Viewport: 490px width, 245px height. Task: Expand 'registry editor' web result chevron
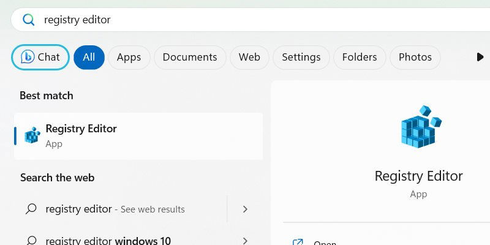pyautogui.click(x=245, y=209)
